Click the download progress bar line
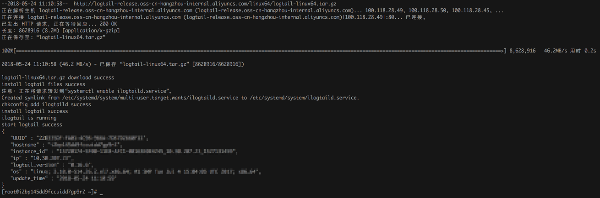 254,51
